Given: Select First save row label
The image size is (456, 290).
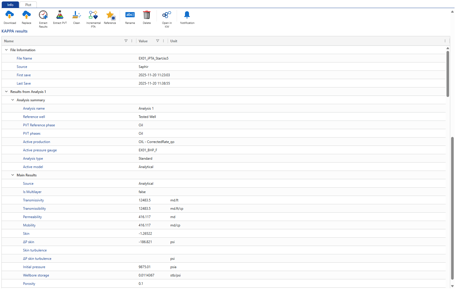Looking at the screenshot, I should (24, 75).
